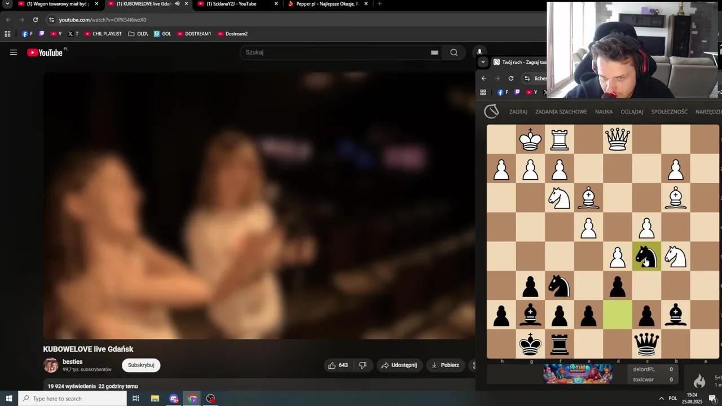Open Task View on the taskbar
The height and width of the screenshot is (406, 722).
coord(136,399)
